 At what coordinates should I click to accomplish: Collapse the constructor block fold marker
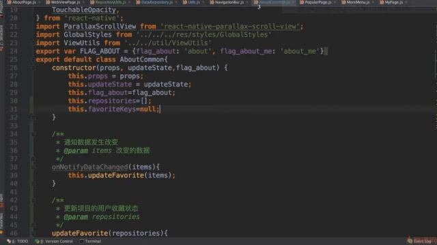pos(33,68)
